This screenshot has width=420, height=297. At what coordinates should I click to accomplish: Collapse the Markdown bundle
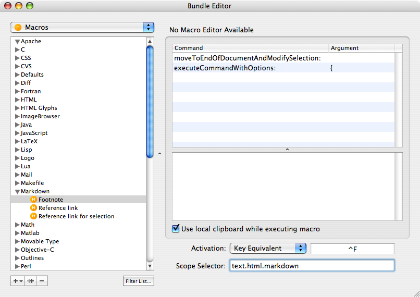tap(17, 191)
